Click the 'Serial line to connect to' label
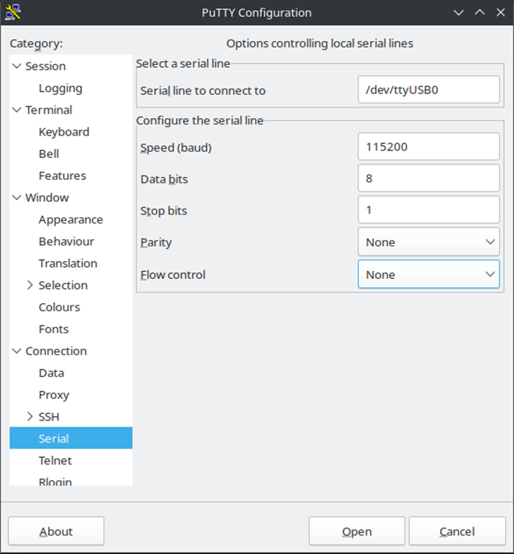 tap(202, 91)
